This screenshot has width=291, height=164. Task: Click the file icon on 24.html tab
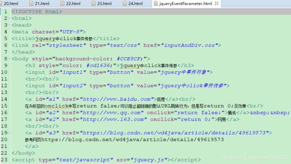tap(125, 3)
